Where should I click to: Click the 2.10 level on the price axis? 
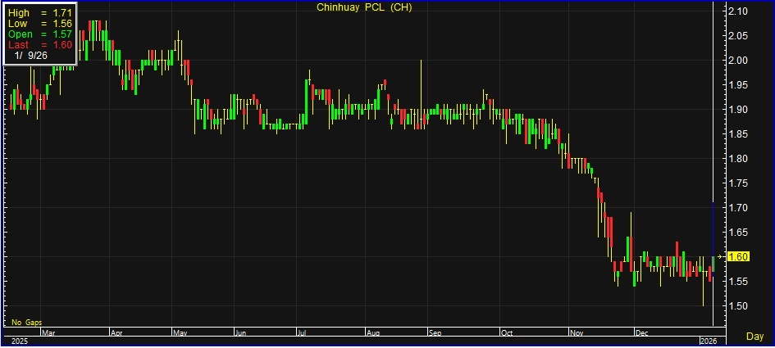[x=739, y=11]
